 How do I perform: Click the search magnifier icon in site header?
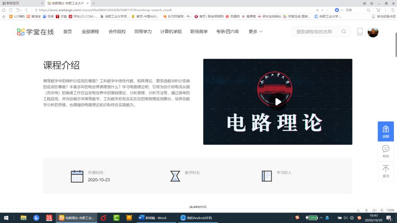pyautogui.click(x=344, y=32)
